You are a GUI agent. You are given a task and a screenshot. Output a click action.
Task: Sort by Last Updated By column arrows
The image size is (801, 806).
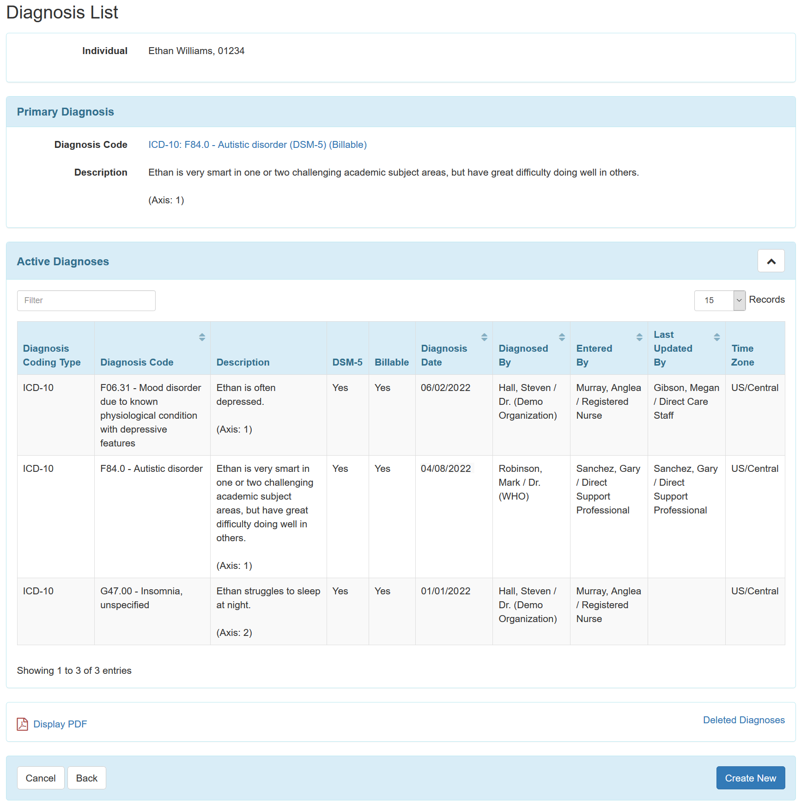[716, 337]
